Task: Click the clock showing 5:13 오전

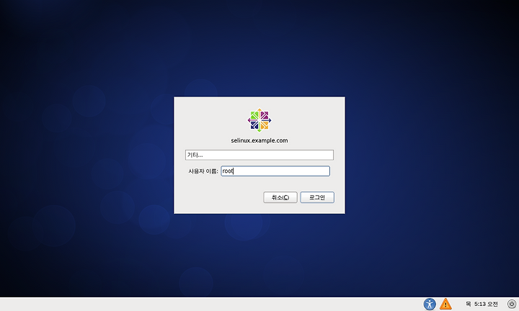Action: tap(482, 304)
